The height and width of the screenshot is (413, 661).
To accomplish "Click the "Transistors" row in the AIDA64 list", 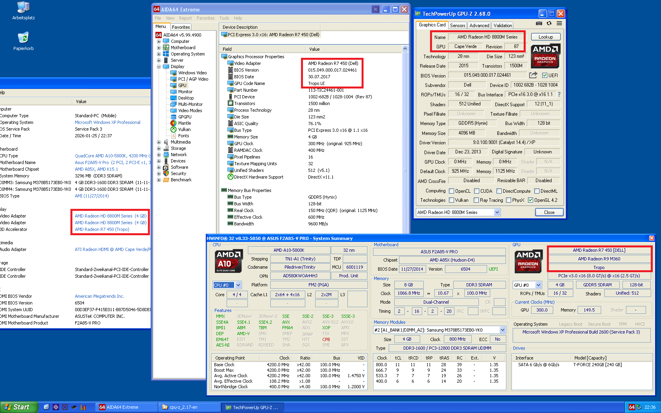I will coord(315,103).
